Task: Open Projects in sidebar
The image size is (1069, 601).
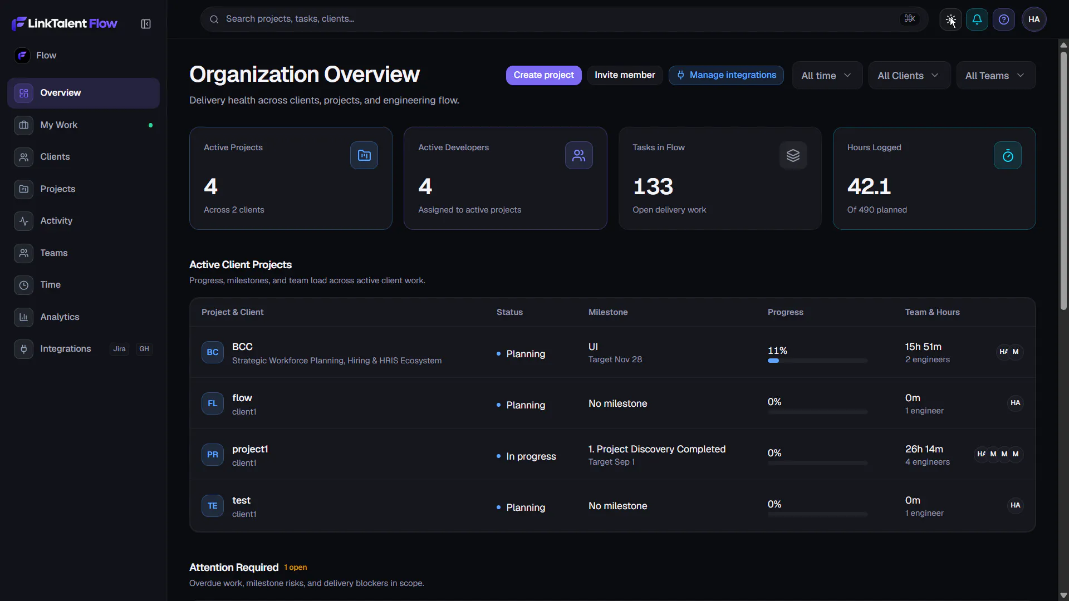Action: (84, 189)
